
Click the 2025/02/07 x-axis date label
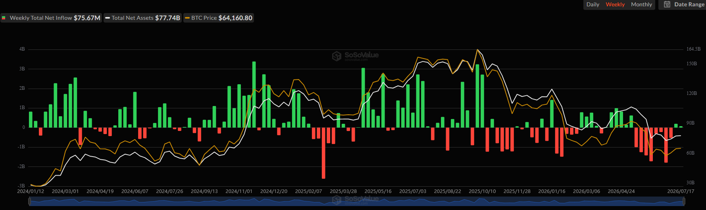pyautogui.click(x=308, y=191)
